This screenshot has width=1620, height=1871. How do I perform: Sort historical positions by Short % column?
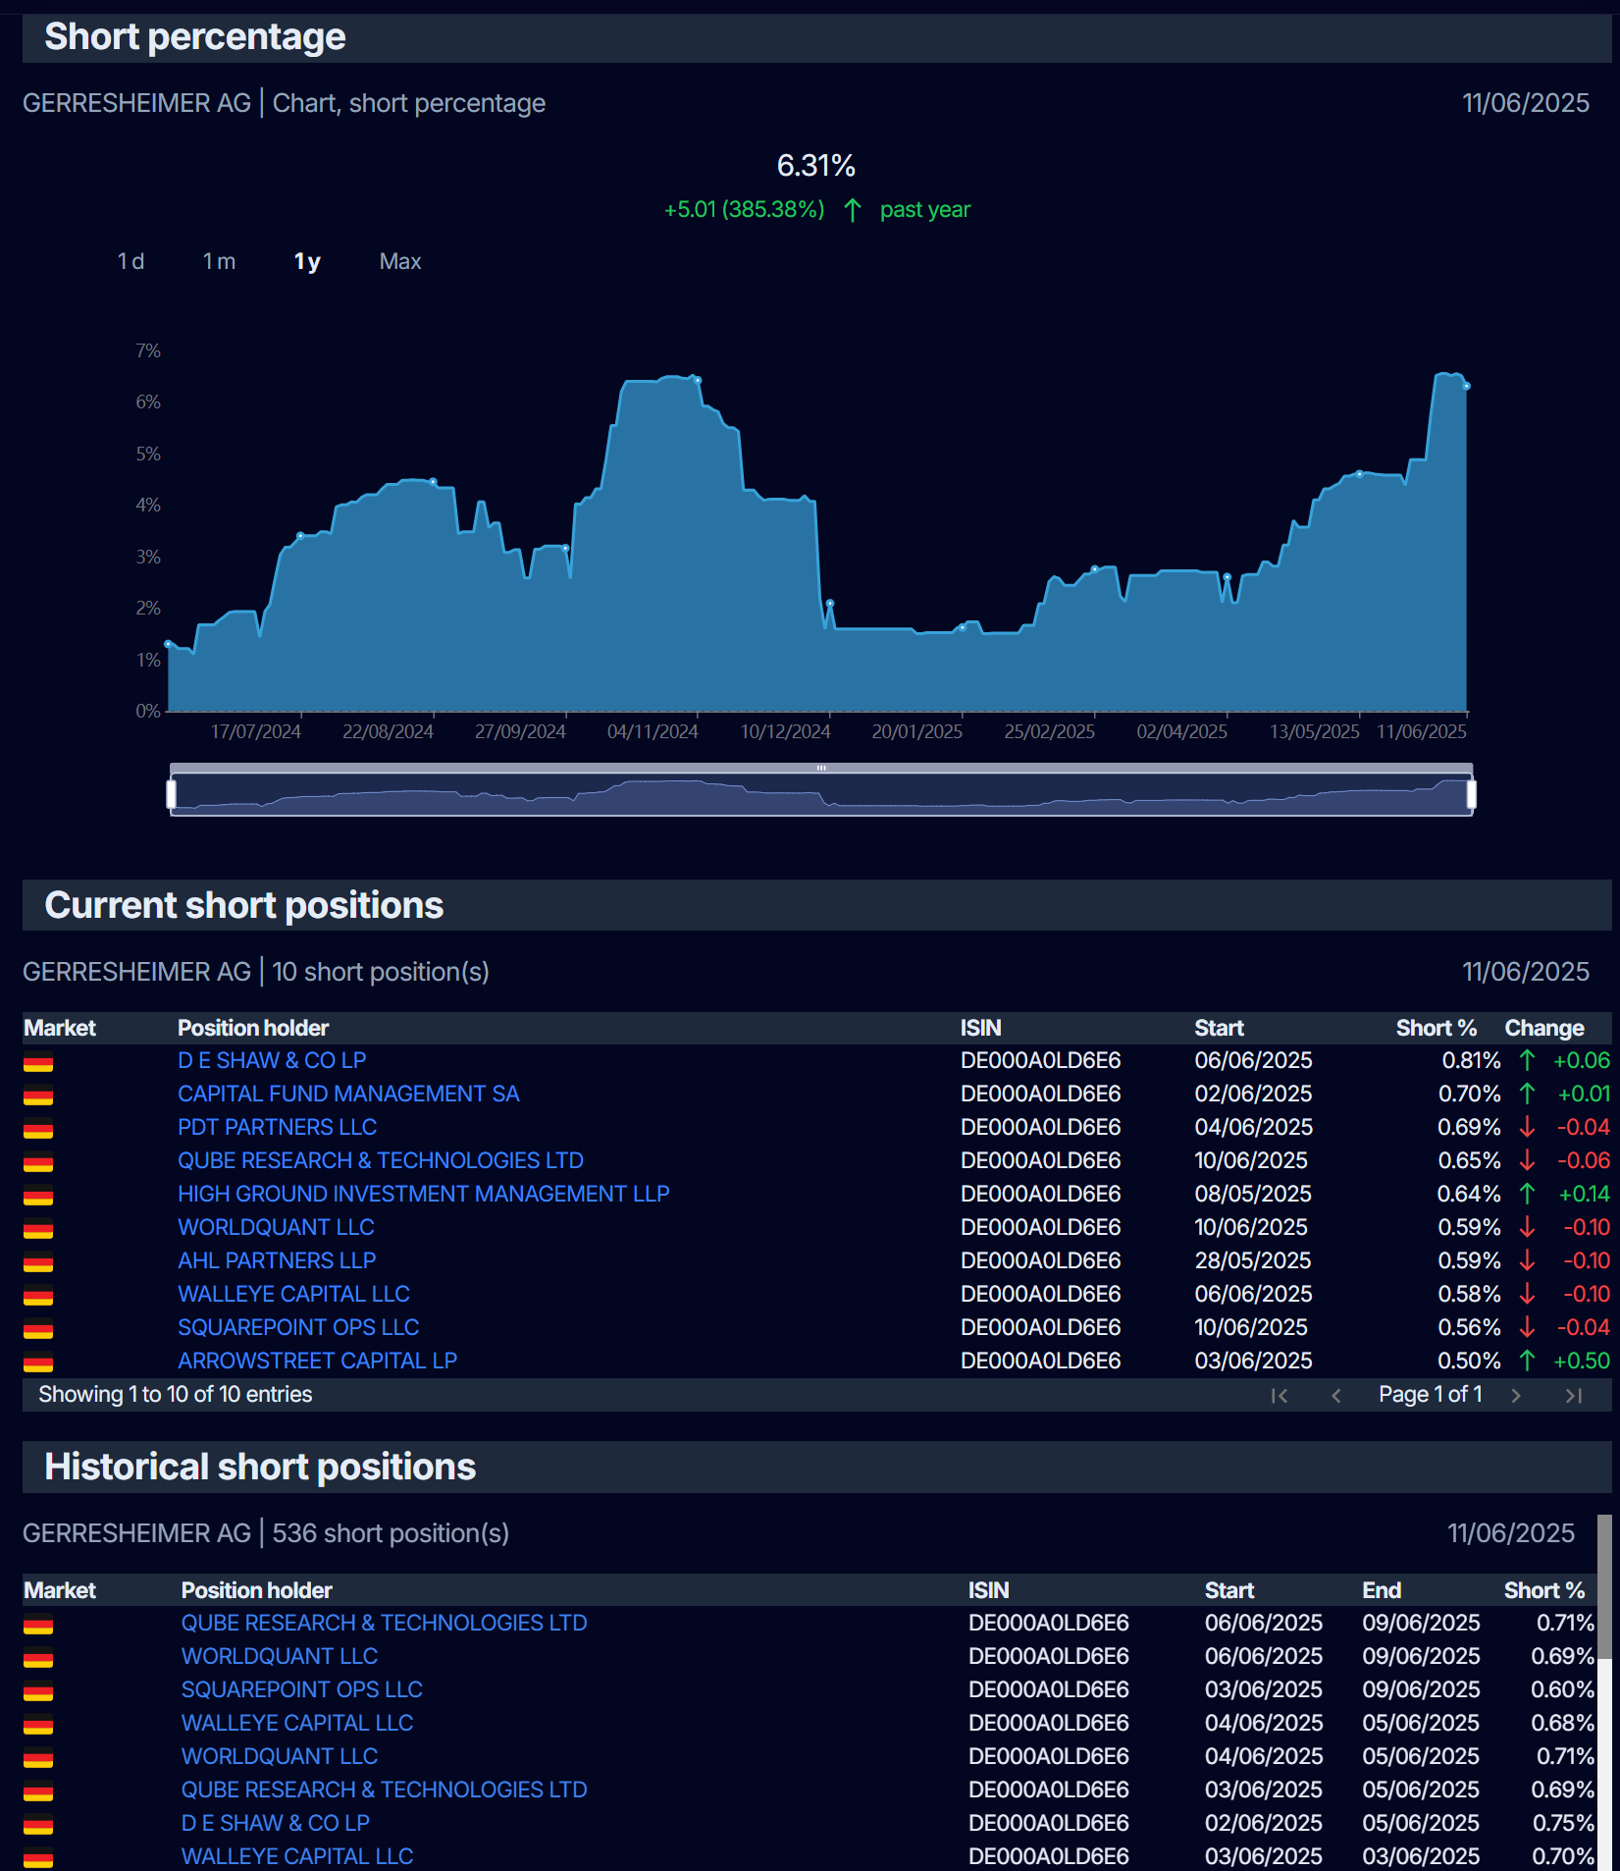1544,1590
